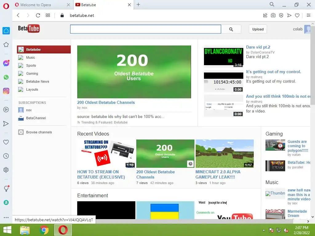Open My Flow arrow in sidebar

pos(6,124)
